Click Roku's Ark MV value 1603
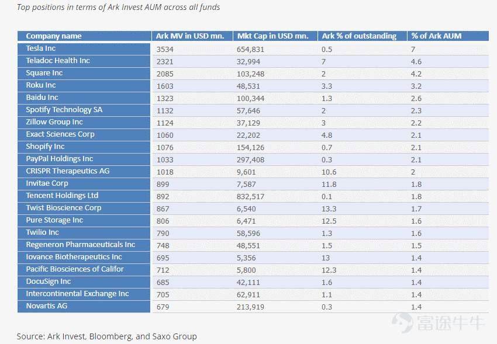The image size is (497, 344). click(x=165, y=86)
